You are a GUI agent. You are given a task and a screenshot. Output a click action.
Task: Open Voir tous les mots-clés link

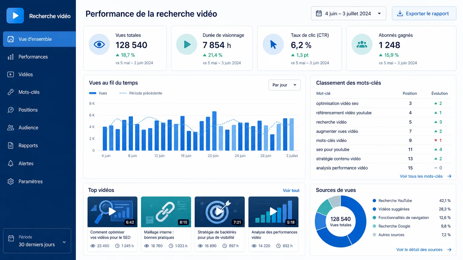pos(426,176)
